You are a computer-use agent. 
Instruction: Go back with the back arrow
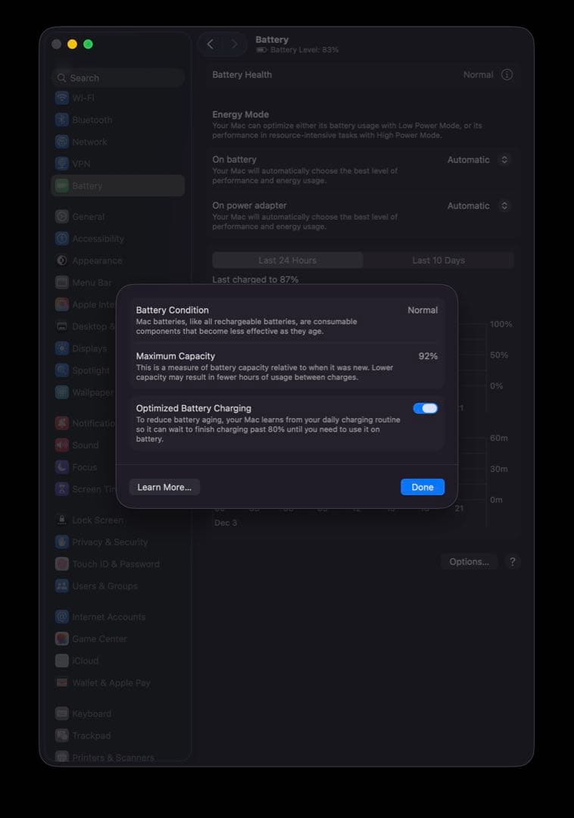pos(211,45)
